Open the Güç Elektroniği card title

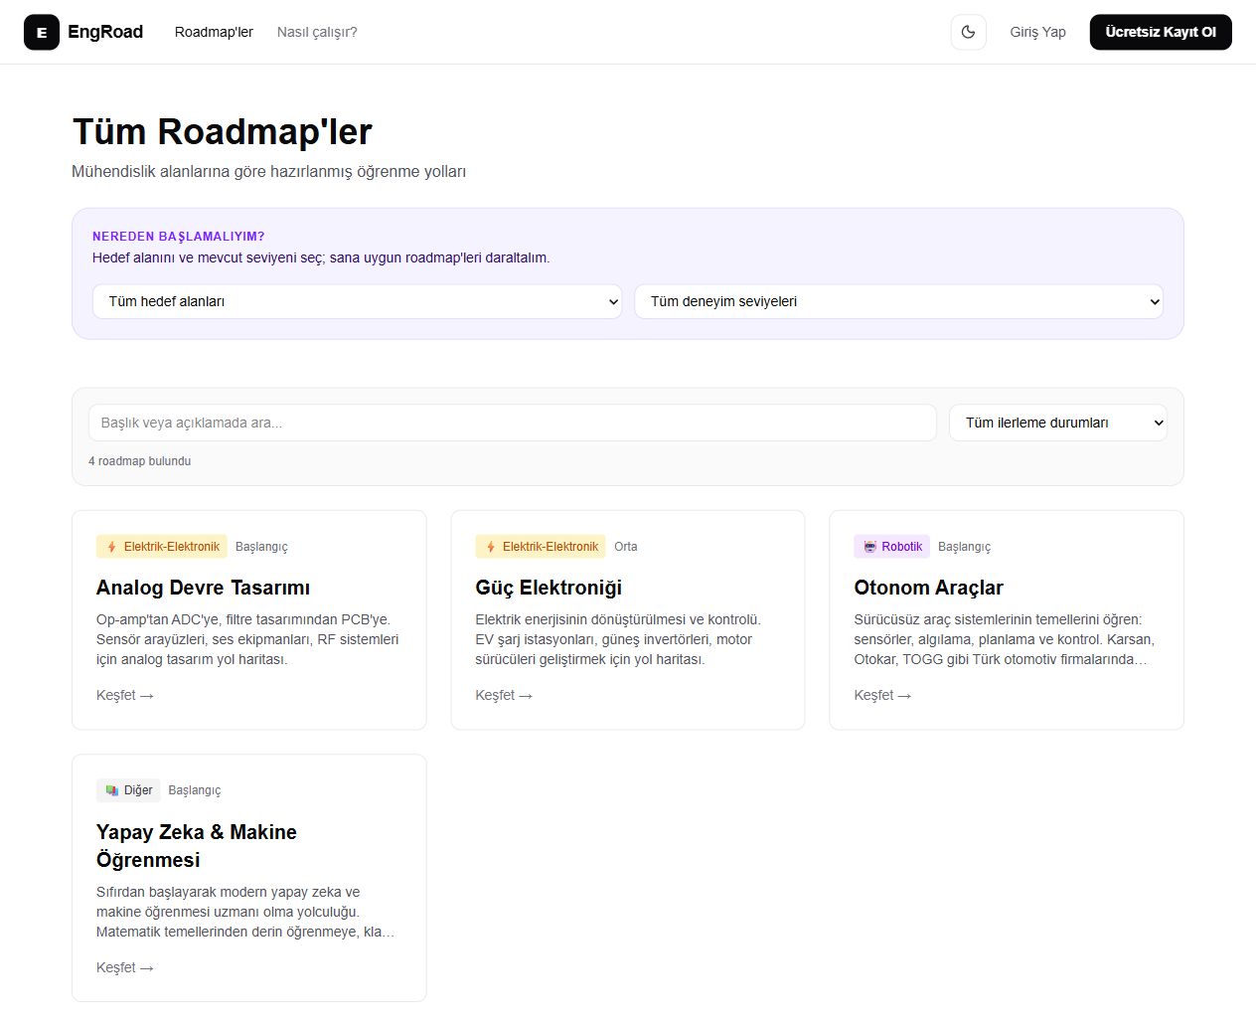click(x=549, y=588)
